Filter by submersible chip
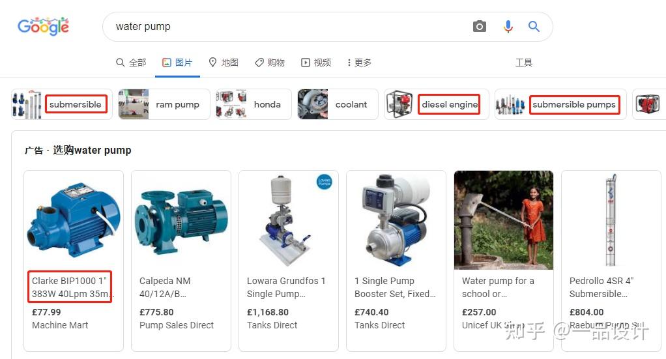666x359 pixels. [x=62, y=104]
